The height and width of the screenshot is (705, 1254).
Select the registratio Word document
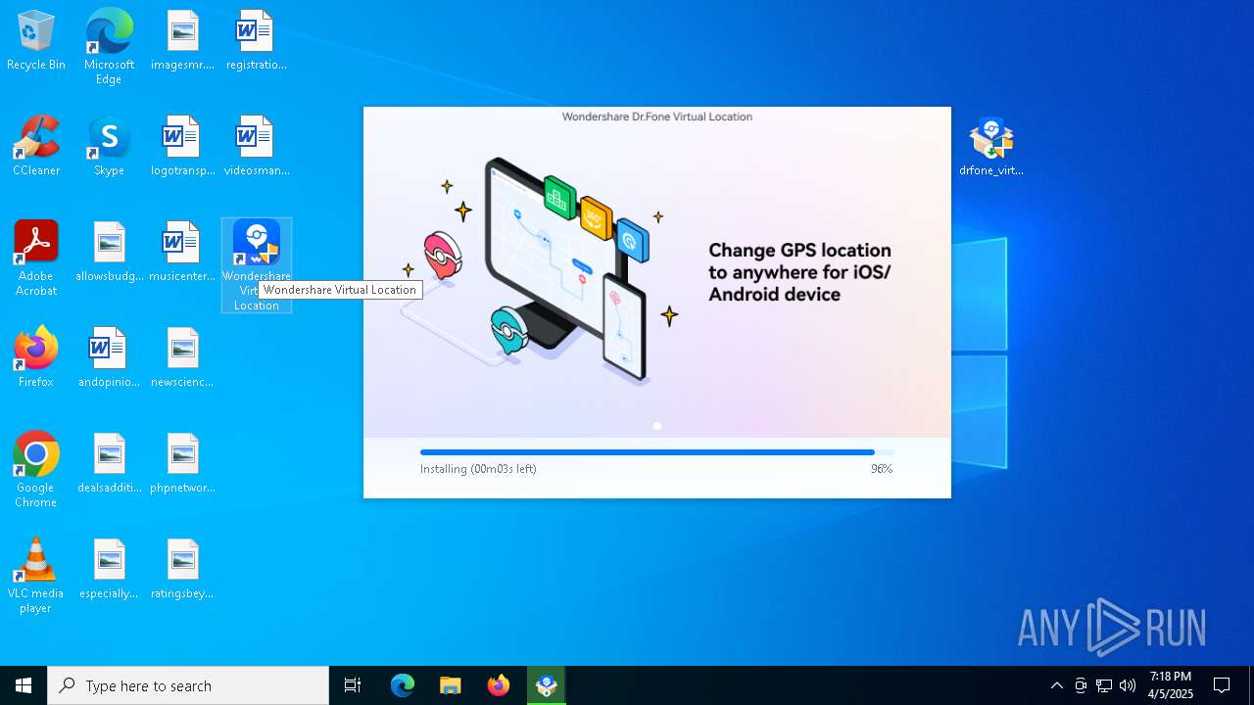[256, 40]
